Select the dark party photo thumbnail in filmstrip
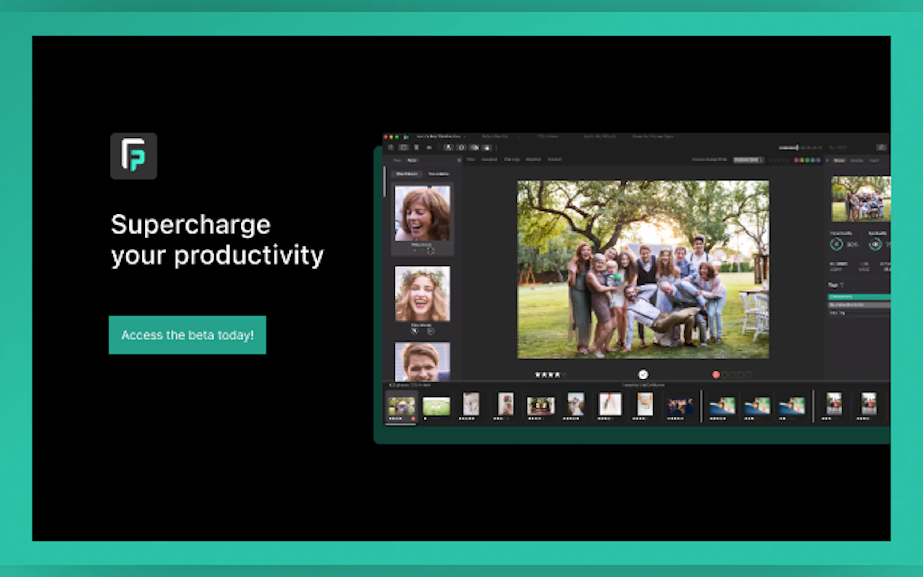The height and width of the screenshot is (577, 923). point(679,406)
